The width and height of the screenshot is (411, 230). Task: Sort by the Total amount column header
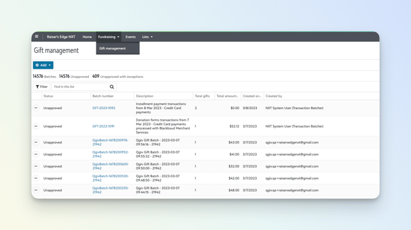pos(228,96)
